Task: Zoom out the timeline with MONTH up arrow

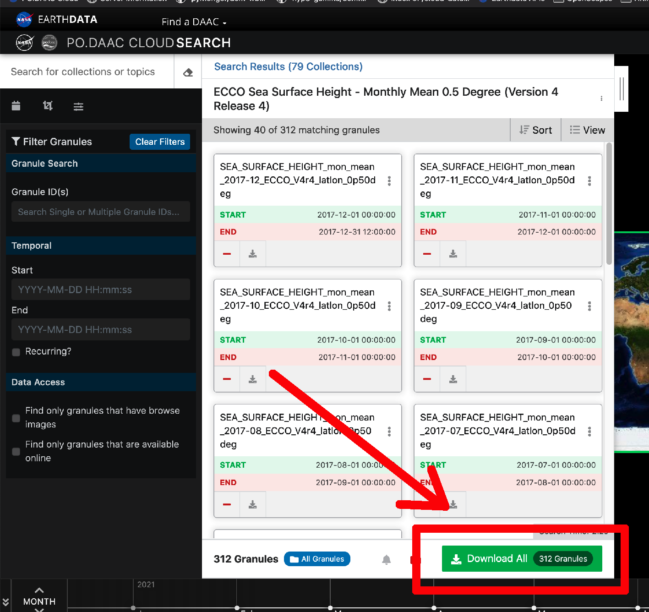Action: 39,590
